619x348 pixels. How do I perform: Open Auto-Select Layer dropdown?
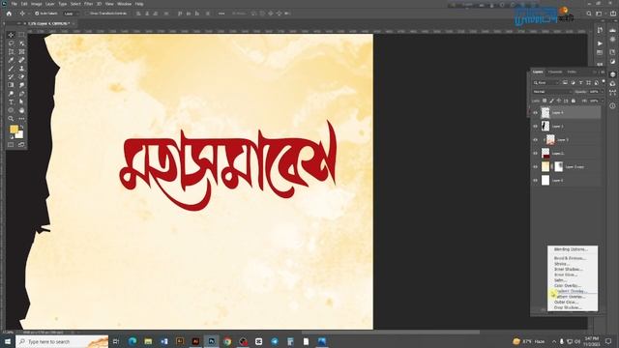(x=72, y=14)
